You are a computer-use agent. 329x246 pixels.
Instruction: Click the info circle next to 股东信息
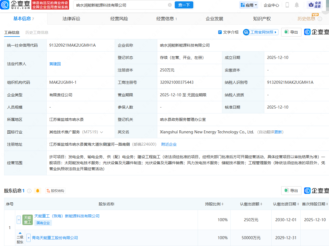[29, 191]
